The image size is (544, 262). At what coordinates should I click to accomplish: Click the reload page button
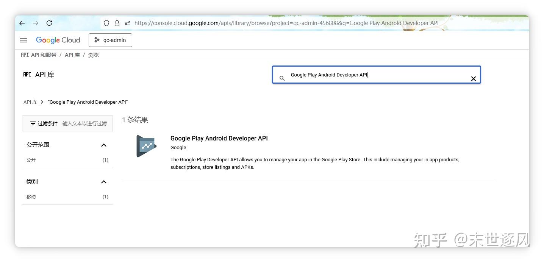(x=49, y=23)
